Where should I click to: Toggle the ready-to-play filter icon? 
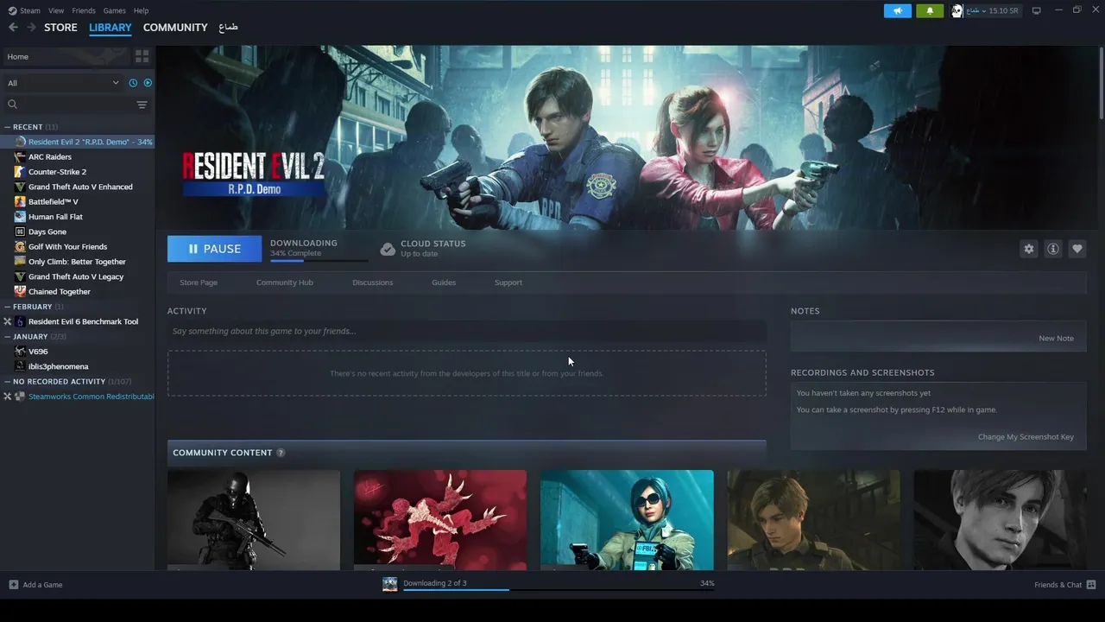pyautogui.click(x=148, y=83)
